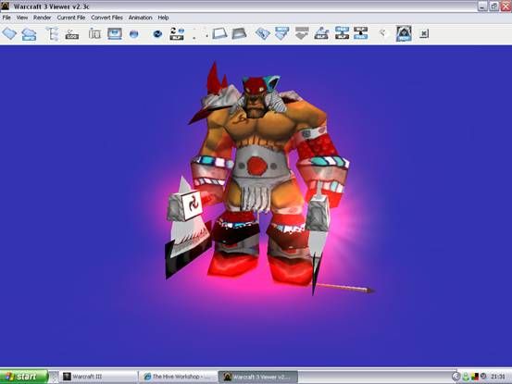This screenshot has height=384, width=512.
Task: Click the greyed-out MDL convert toolbar icon
Action: point(302,33)
